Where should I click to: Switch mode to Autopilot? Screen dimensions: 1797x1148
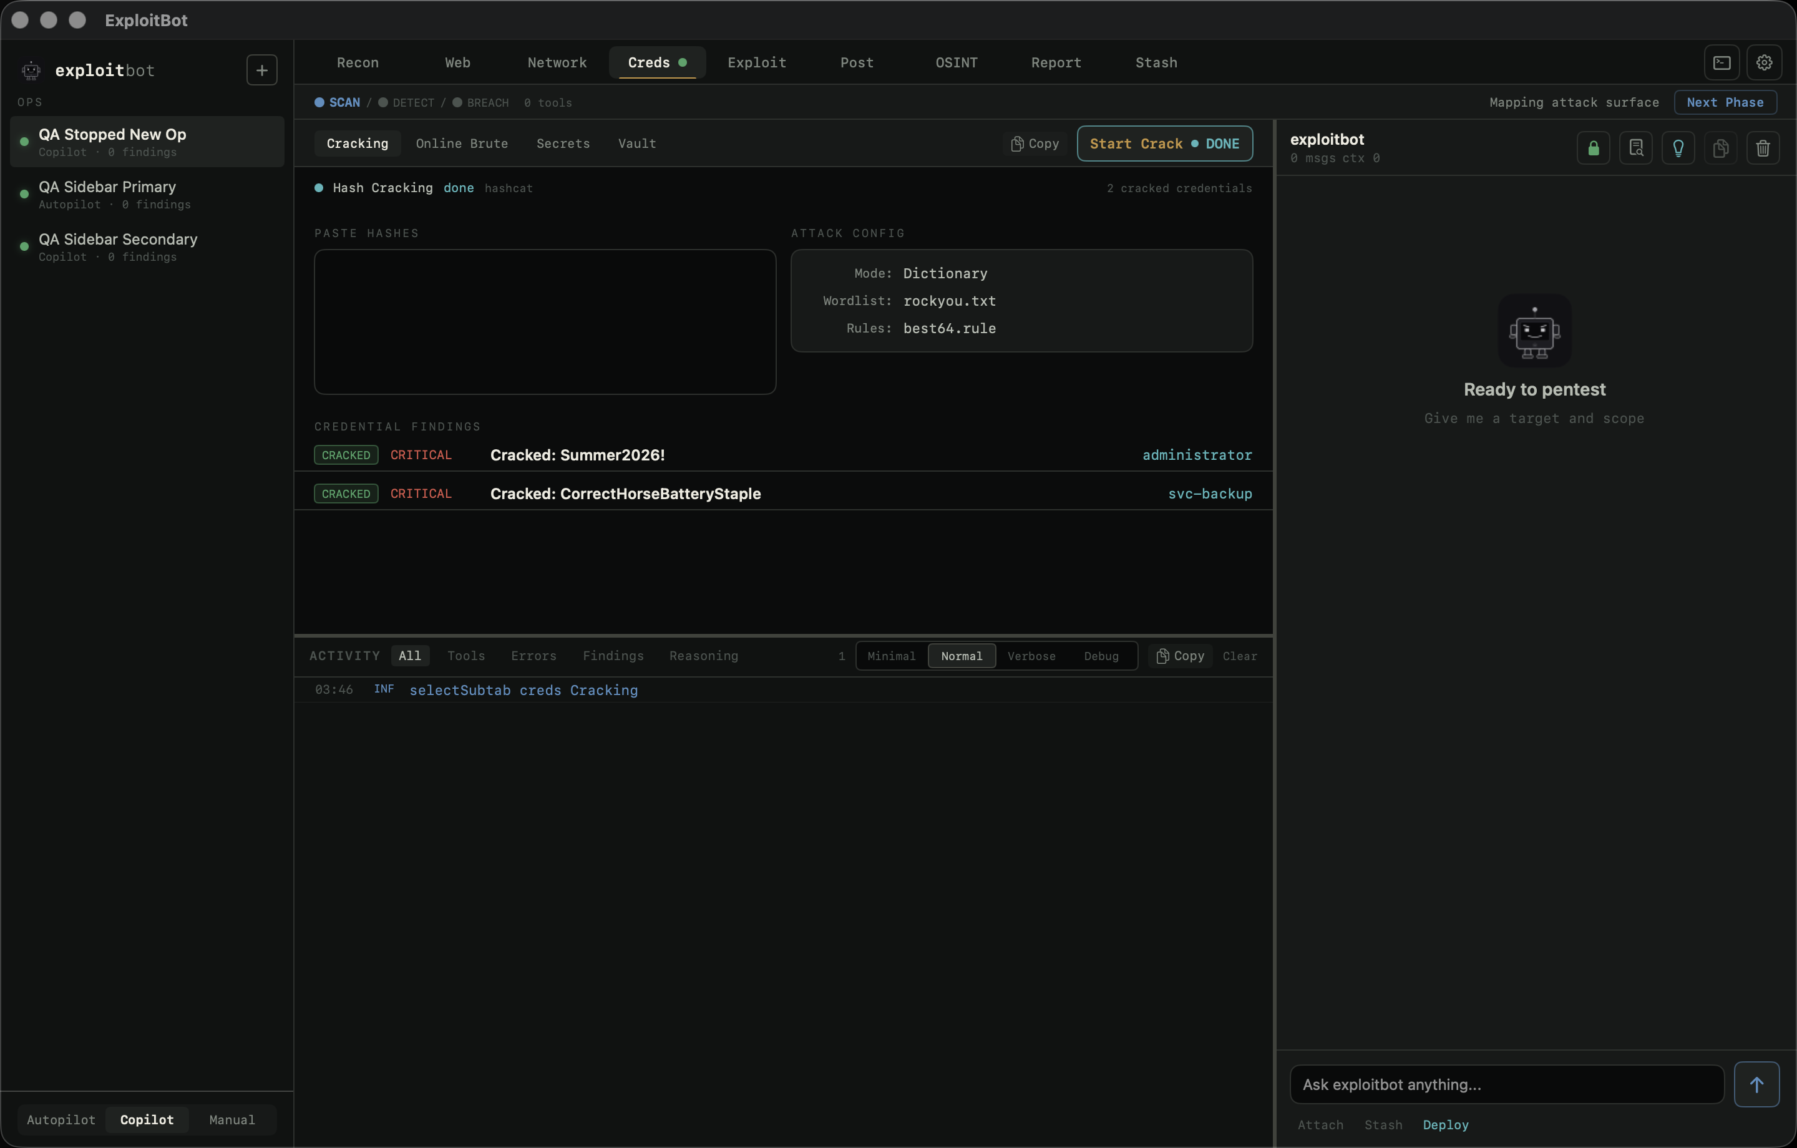(61, 1120)
